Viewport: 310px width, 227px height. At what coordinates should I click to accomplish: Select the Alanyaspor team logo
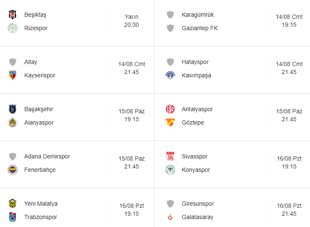(13, 122)
